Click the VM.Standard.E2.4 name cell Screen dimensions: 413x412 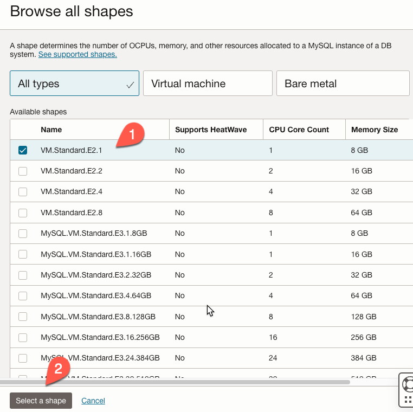(x=72, y=191)
